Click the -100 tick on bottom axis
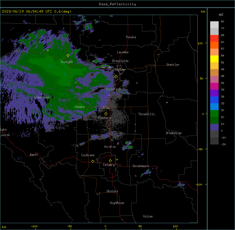The height and width of the screenshot is (230, 235). pos(34,226)
